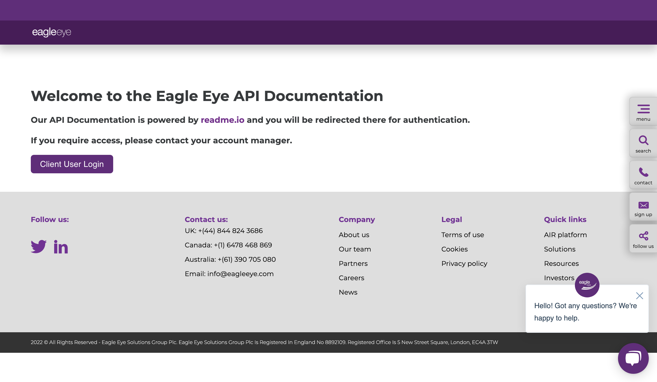Open the Solutions quick link

[x=559, y=249]
